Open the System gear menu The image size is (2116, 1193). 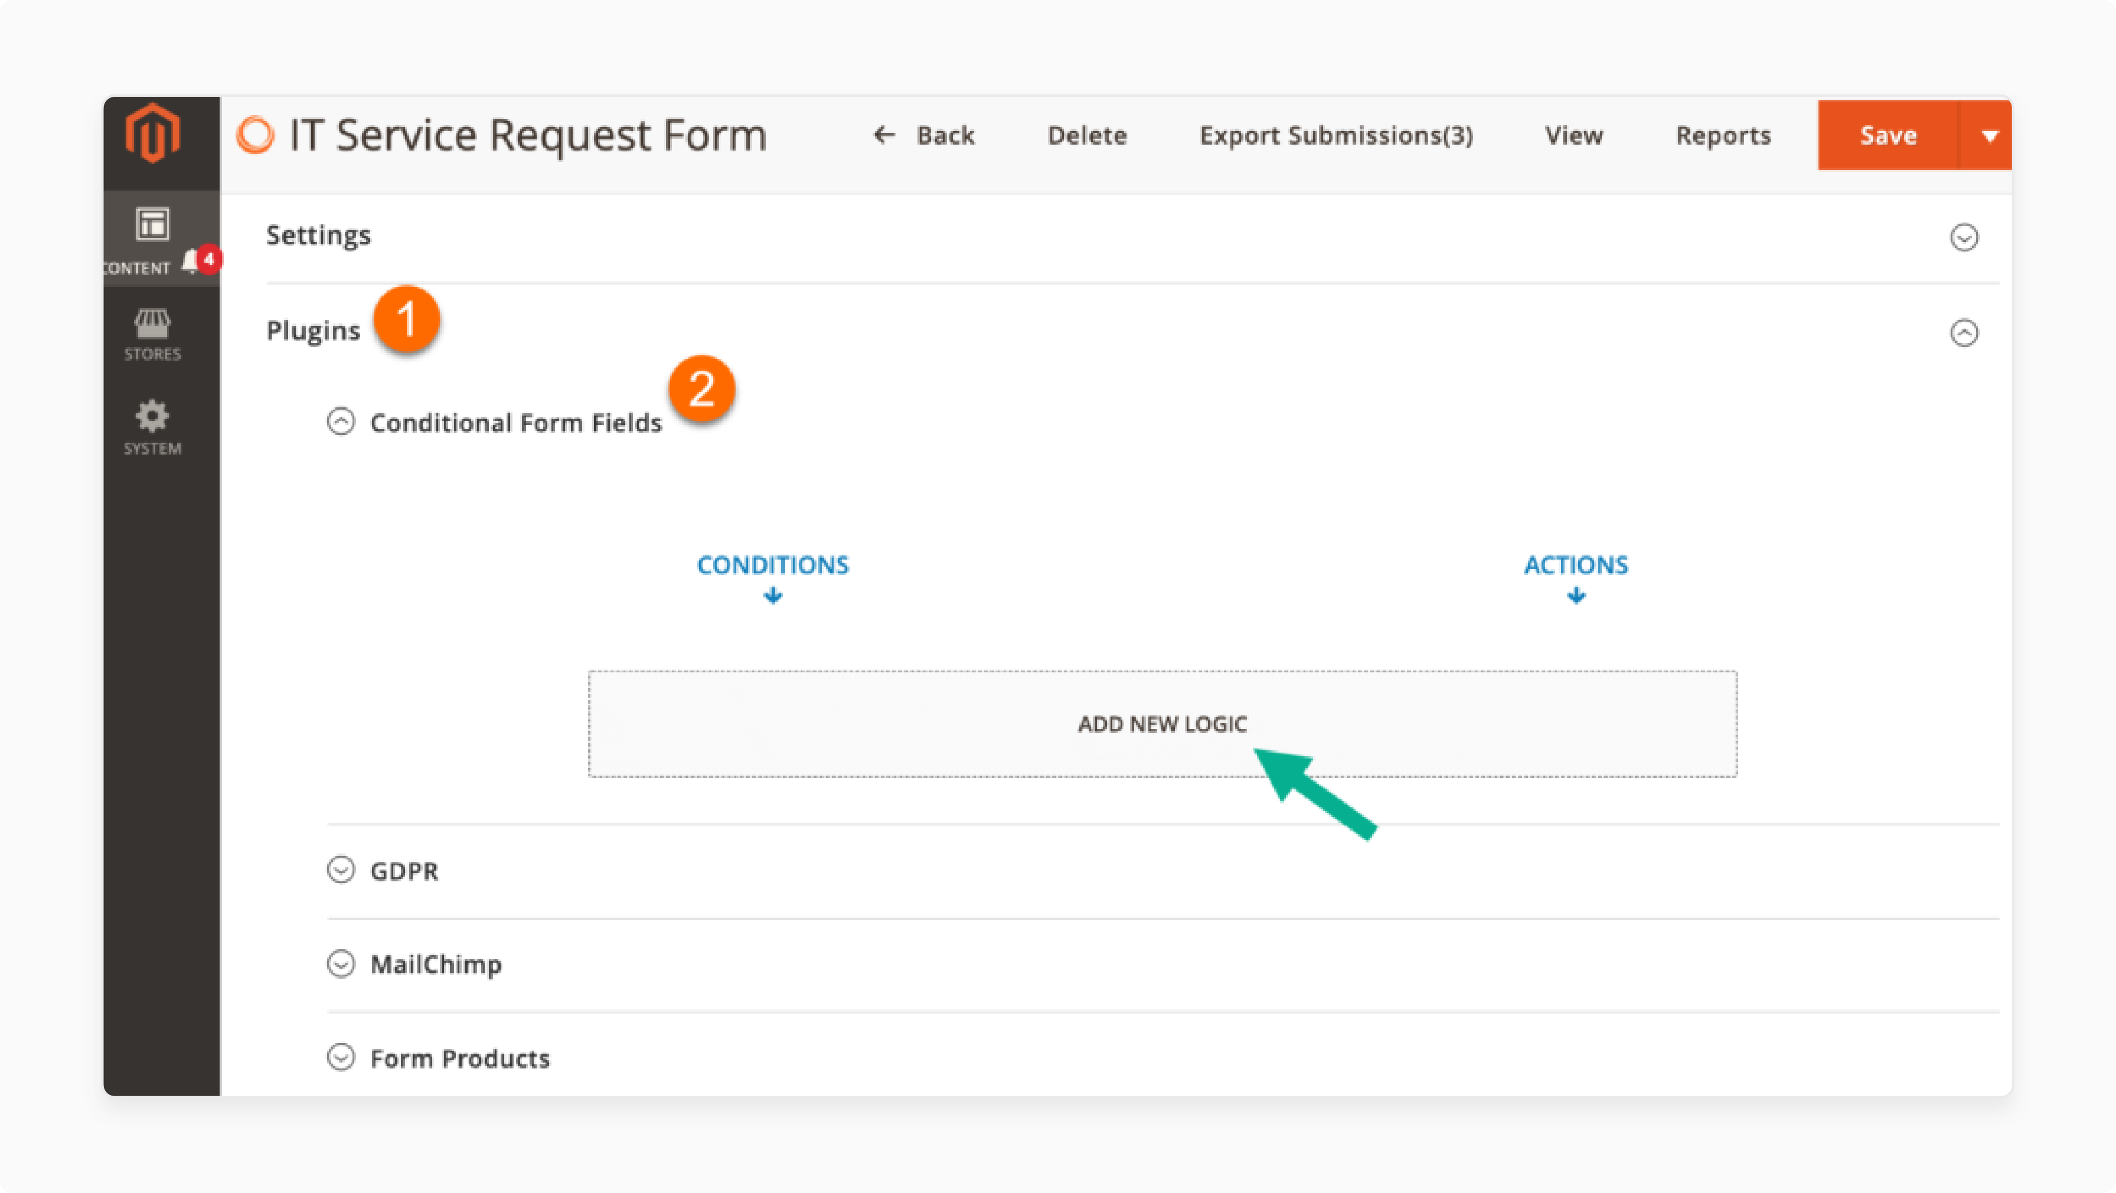(x=153, y=427)
